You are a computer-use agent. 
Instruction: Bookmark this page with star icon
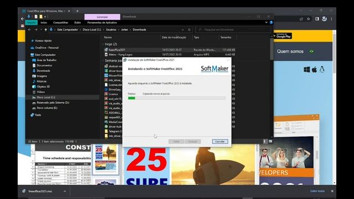(309, 19)
